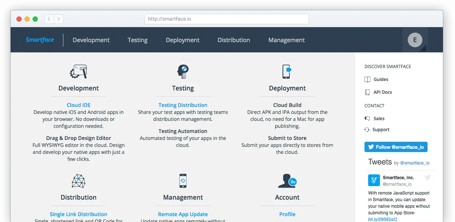Click the Tweets heading text
This screenshot has width=455, height=222.
tap(380, 162)
